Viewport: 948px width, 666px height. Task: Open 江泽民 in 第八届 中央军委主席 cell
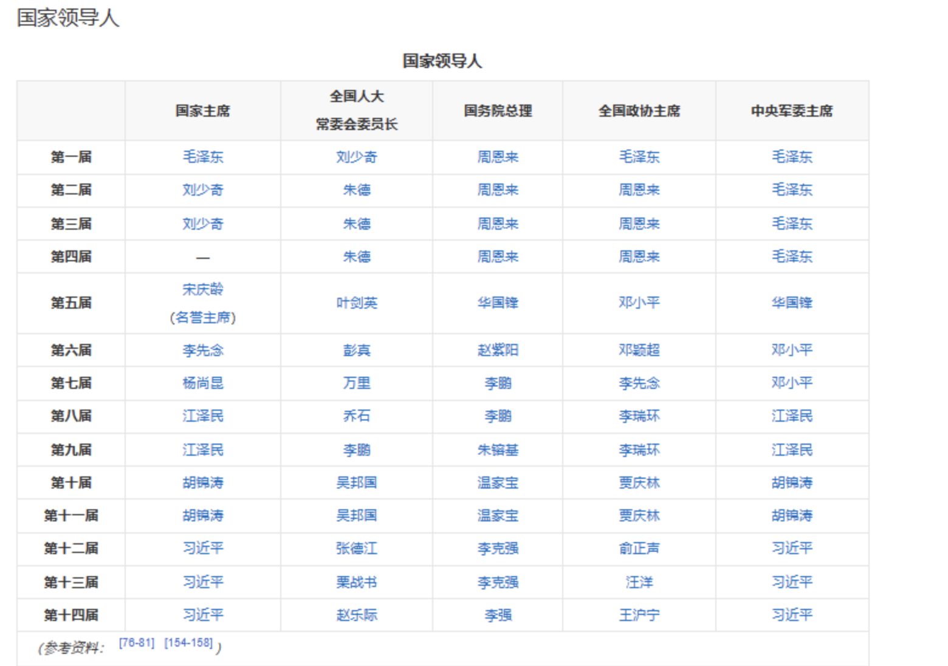tap(792, 416)
